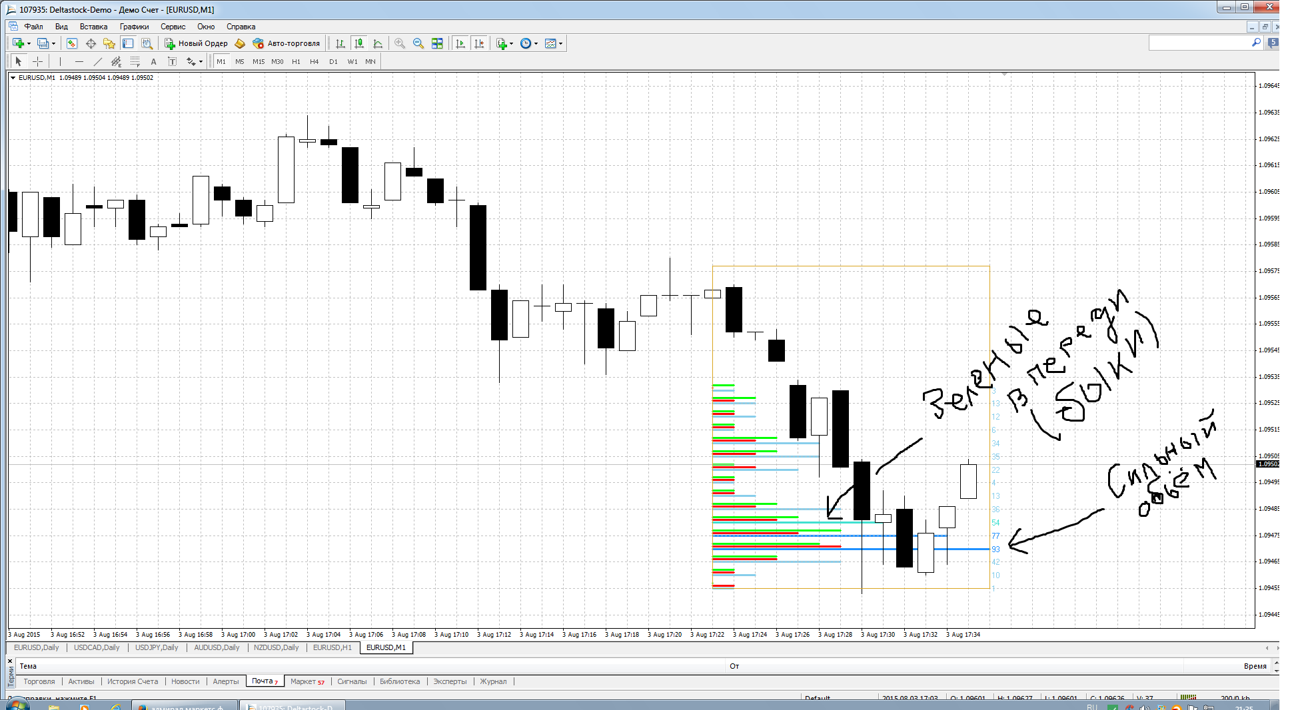Select the Equidistant Channel tool
Viewport: 1290px width, 710px height.
117,61
